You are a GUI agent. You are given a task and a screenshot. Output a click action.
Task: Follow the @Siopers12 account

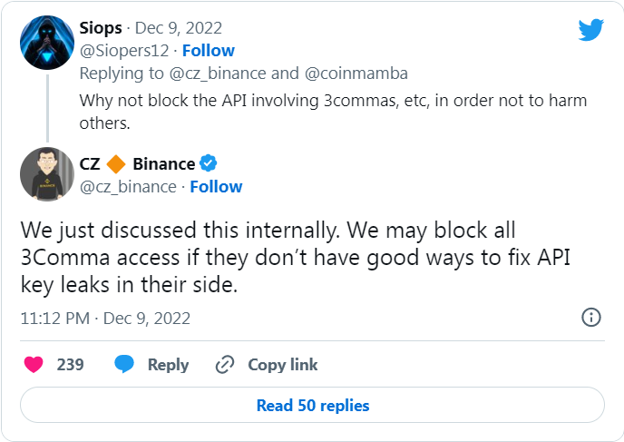click(208, 50)
